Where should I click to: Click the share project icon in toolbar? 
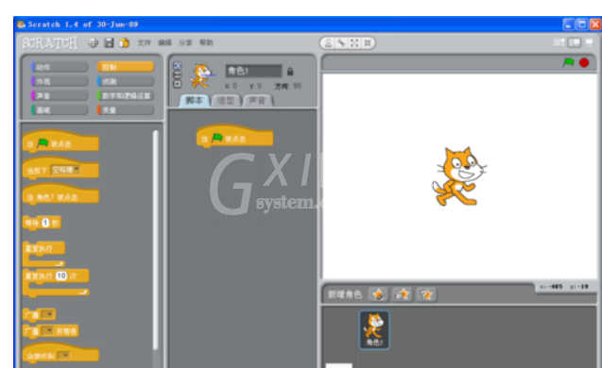pos(124,42)
